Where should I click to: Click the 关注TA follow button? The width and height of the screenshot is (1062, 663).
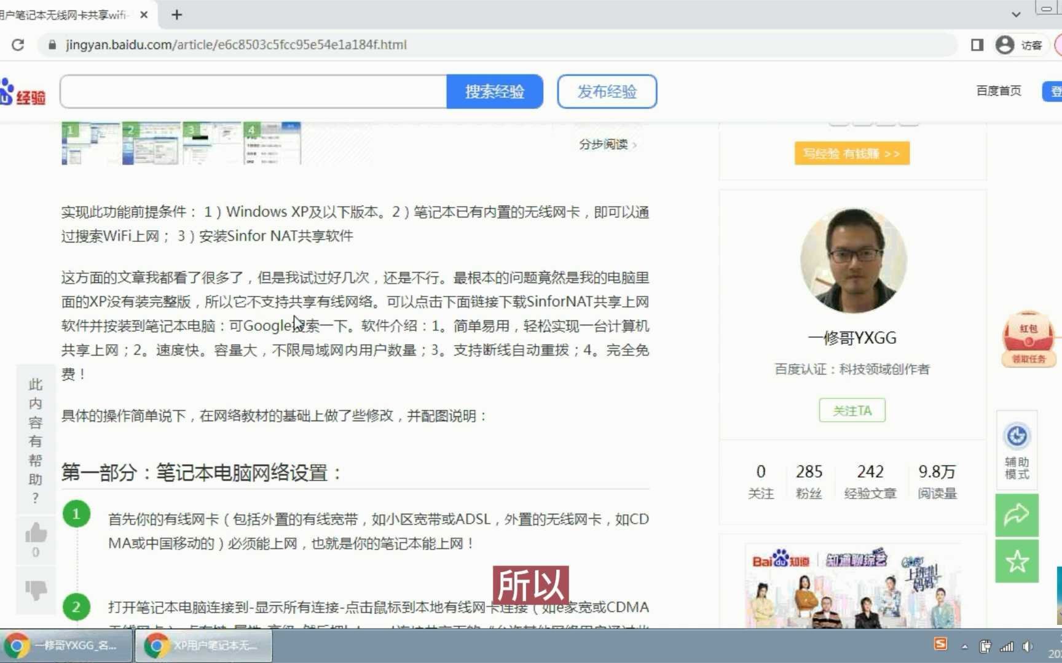pyautogui.click(x=852, y=410)
